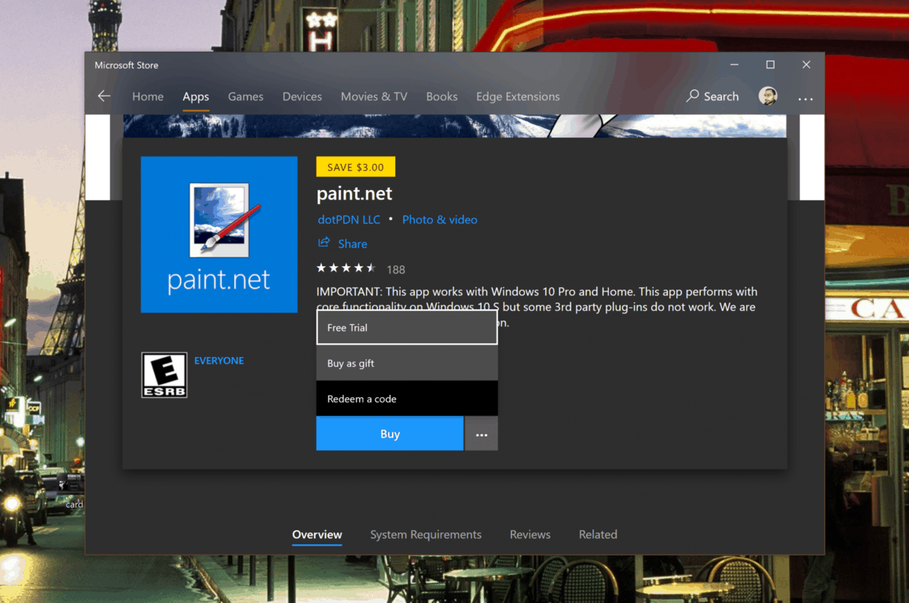Open the Edge Extensions tab
This screenshot has width=909, height=603.
click(x=518, y=97)
